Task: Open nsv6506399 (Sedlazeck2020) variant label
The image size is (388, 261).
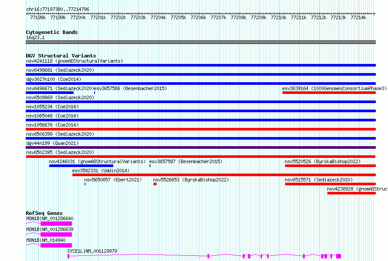Action: tap(60, 134)
